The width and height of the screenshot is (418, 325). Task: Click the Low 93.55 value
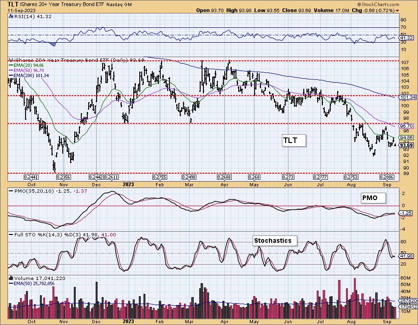click(x=267, y=10)
